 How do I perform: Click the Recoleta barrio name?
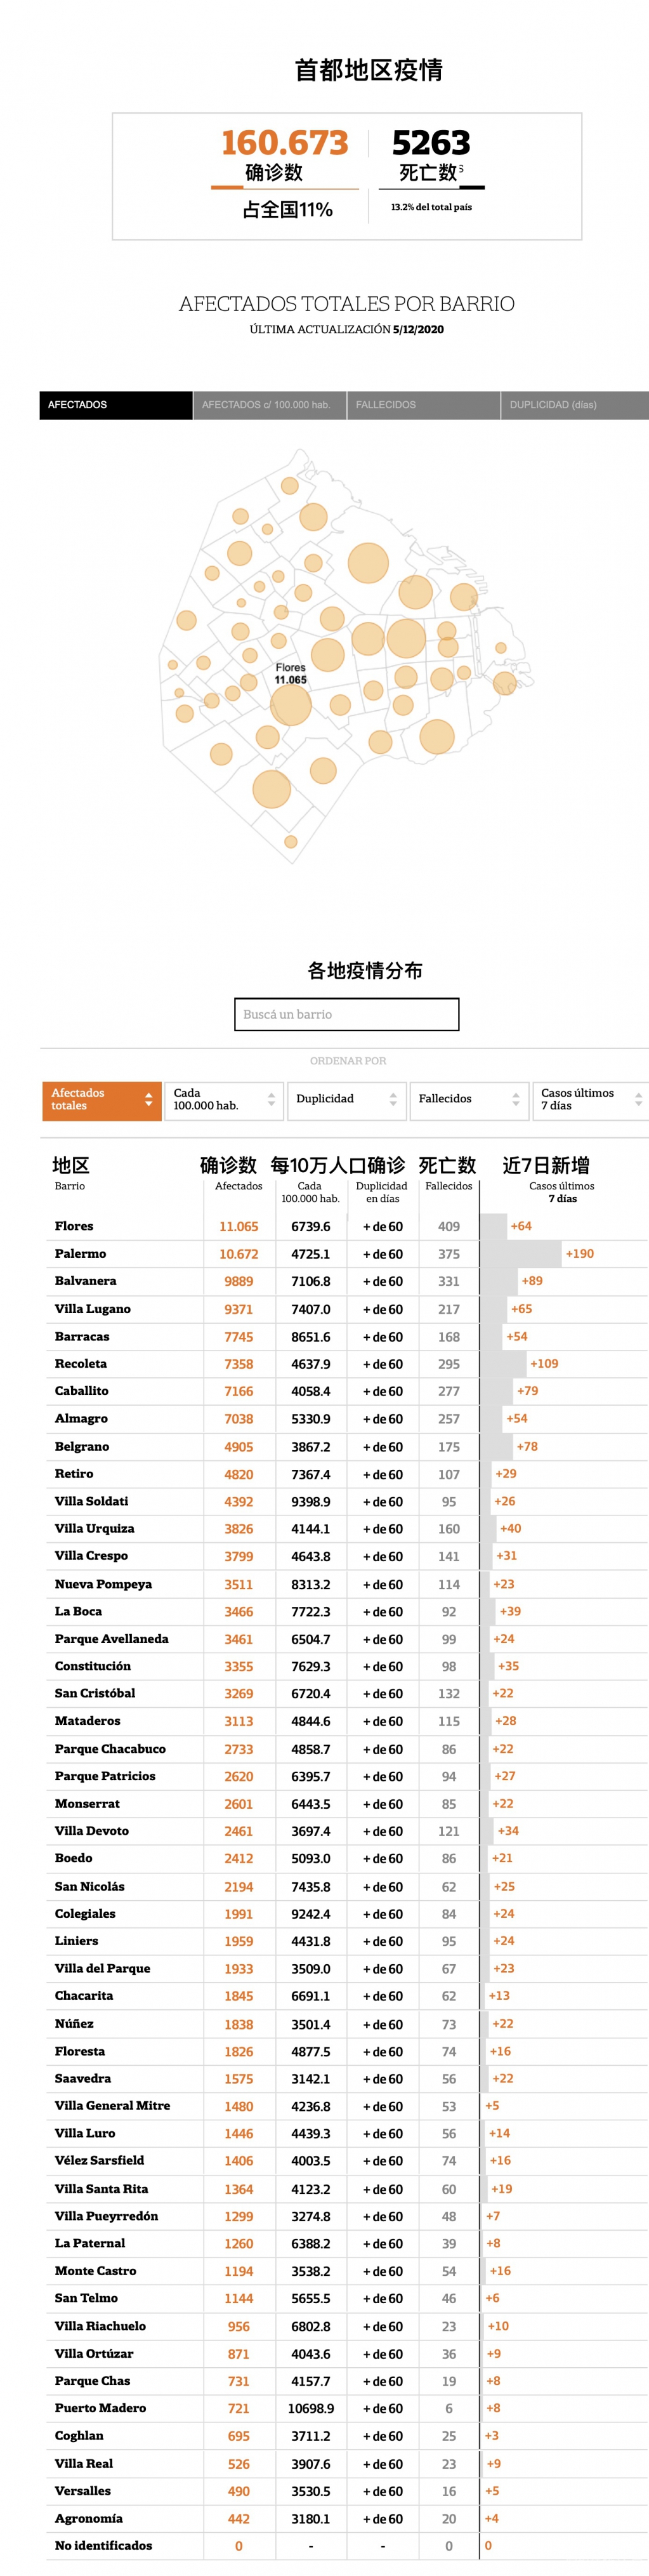point(81,1363)
